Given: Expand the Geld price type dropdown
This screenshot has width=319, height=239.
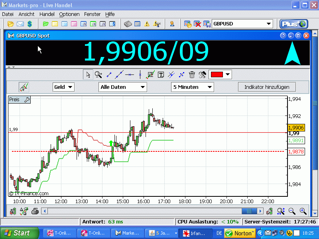Looking at the screenshot, I should pyautogui.click(x=63, y=87).
